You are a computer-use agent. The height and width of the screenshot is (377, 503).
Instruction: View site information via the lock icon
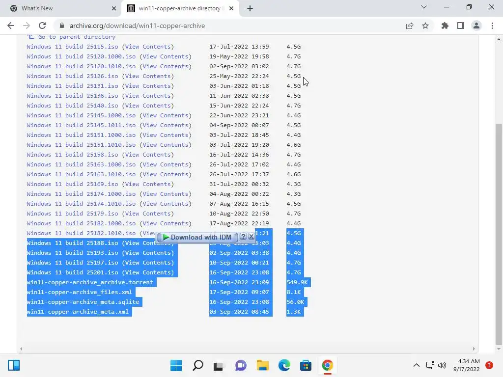pyautogui.click(x=62, y=26)
